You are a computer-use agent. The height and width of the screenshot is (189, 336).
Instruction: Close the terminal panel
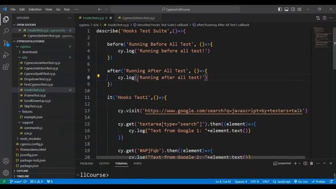tap(331, 163)
